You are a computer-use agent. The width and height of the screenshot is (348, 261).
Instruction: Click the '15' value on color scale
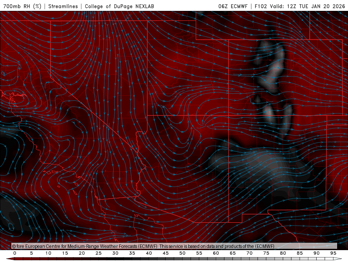point(65,253)
